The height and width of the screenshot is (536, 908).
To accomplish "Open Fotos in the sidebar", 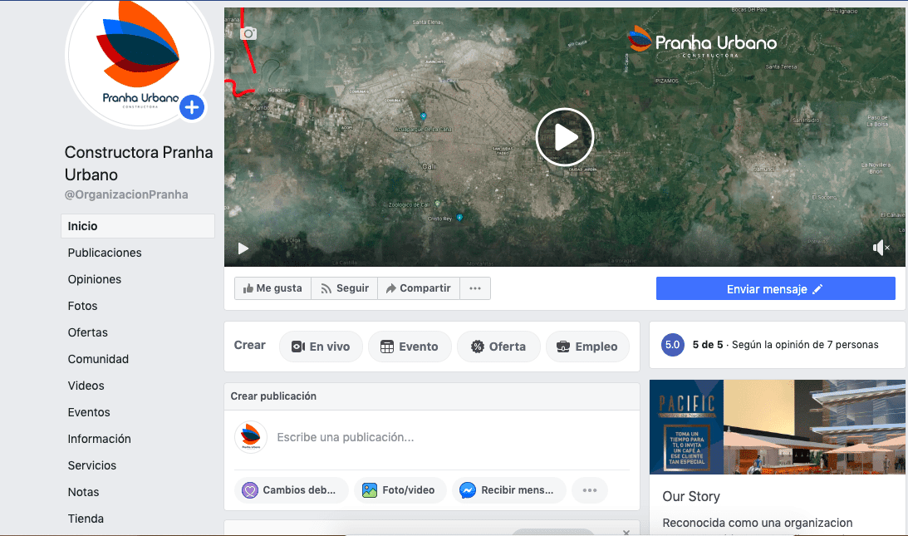I will (x=83, y=306).
